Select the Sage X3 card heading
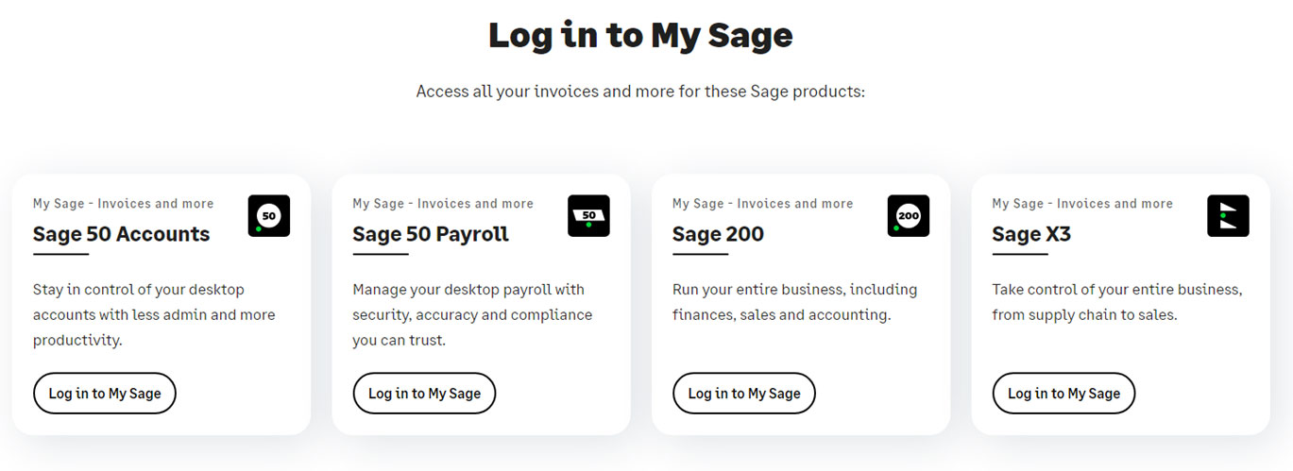Viewport: 1293px width, 471px height. [x=1031, y=234]
